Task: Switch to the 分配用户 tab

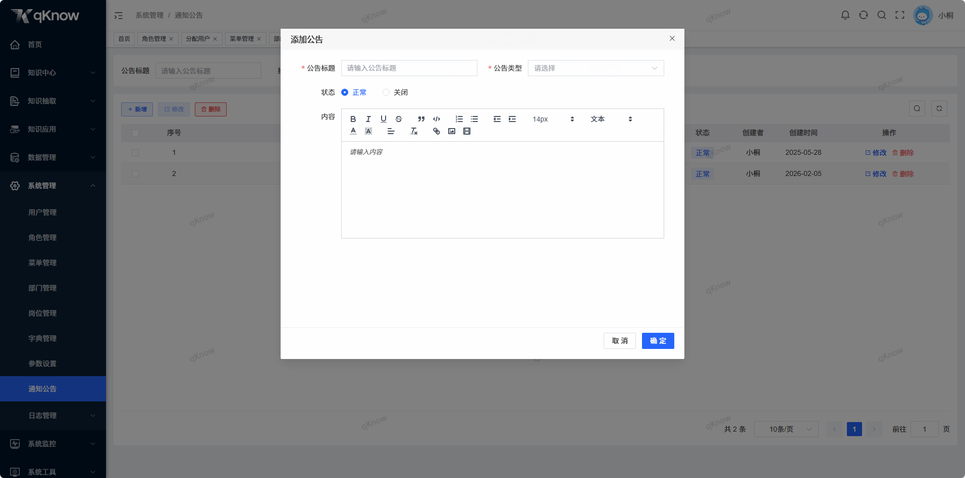Action: [198, 39]
